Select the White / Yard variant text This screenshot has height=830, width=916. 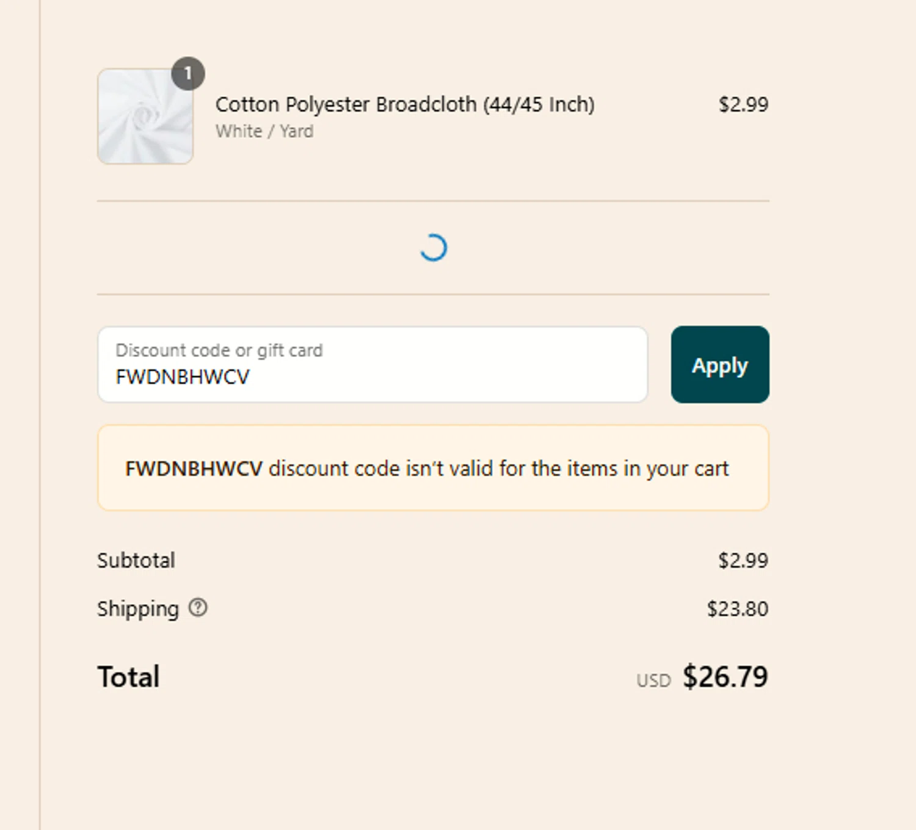coord(264,131)
